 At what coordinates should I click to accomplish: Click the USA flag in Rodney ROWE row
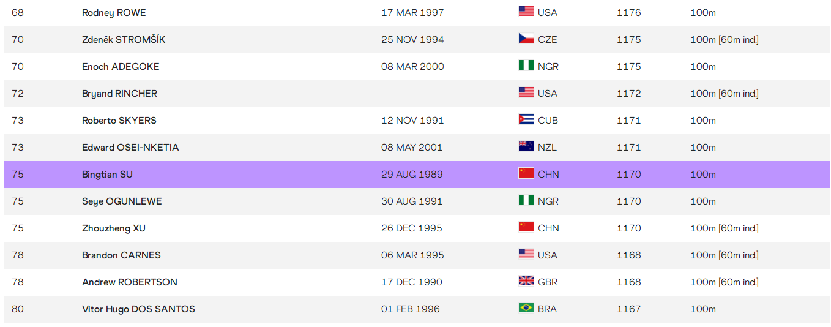[x=526, y=12]
